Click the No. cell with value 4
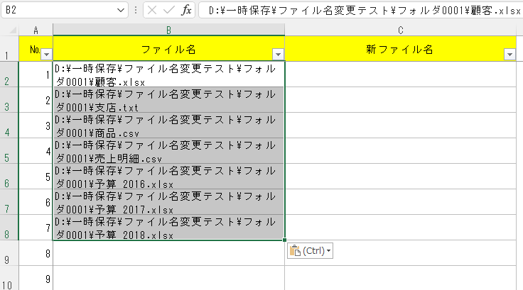 click(36, 151)
